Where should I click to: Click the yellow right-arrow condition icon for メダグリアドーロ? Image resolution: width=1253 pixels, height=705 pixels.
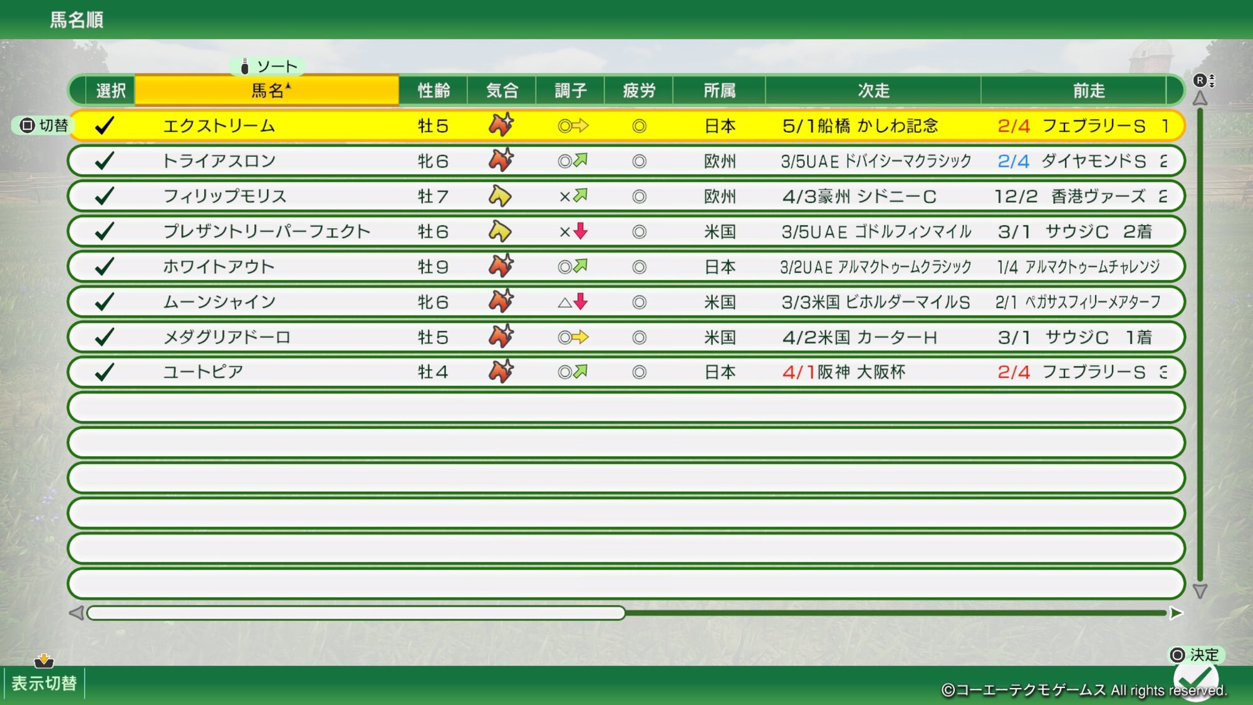click(x=581, y=337)
